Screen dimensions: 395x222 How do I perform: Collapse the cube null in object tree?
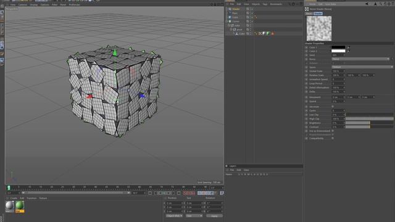point(228,25)
